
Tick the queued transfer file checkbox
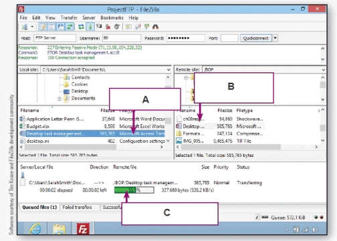pos(23,183)
